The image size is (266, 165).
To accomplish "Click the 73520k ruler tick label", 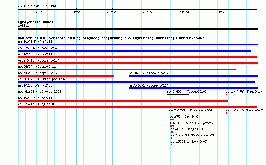I will pos(148,12).
